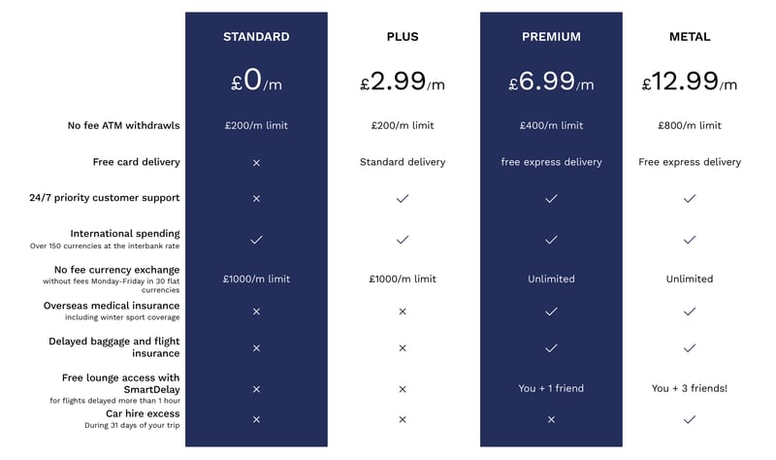The image size is (776, 460).
Task: Click the Standard plan SmartDelay lounge access cross
Action: pos(256,388)
